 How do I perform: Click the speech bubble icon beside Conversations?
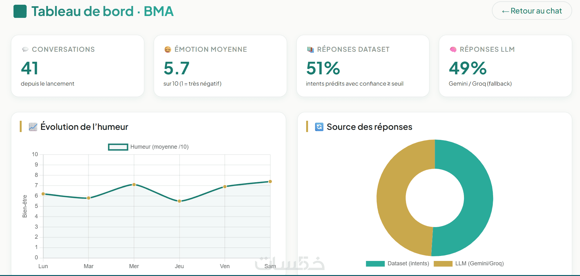coord(25,49)
